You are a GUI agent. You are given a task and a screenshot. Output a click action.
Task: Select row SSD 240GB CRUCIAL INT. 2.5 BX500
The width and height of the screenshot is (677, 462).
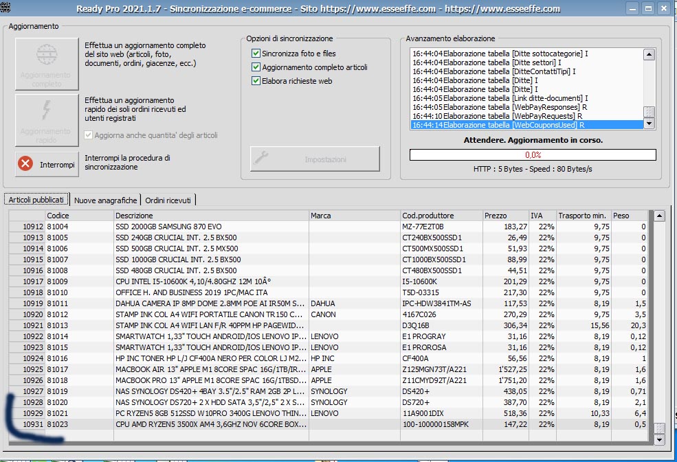click(x=329, y=238)
